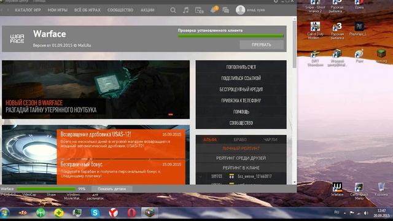
Task: Open the green antenna icon in the taskbar
Action: [41, 213]
